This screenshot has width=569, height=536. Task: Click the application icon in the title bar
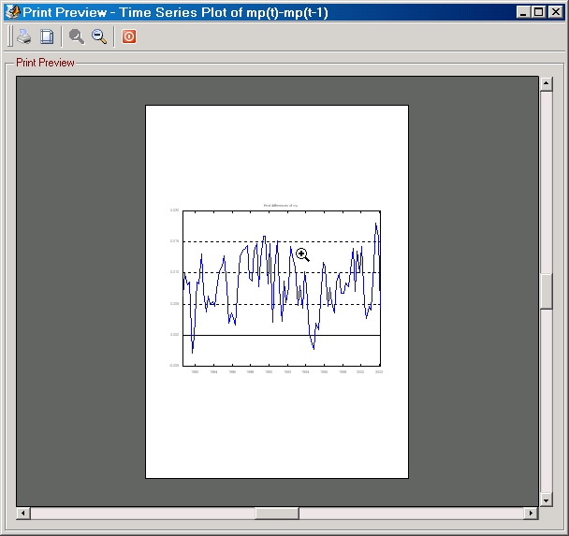point(13,12)
